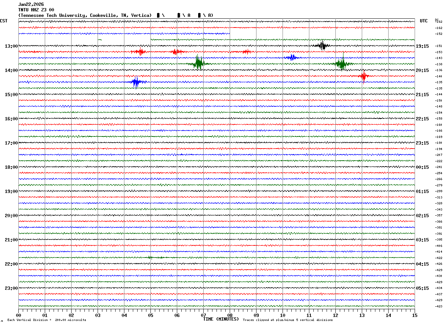444x325 pixels.
Task: Click minute 15 on the time axis
Action: [414, 315]
